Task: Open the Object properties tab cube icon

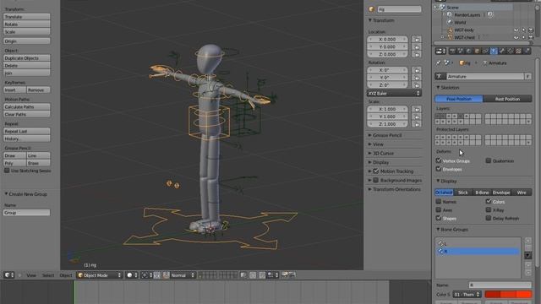Action: click(x=477, y=51)
